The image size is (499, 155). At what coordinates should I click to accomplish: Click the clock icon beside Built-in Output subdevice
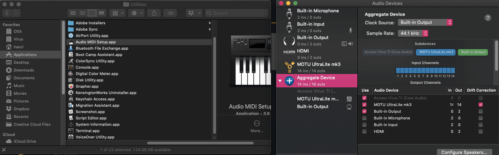[349, 106]
